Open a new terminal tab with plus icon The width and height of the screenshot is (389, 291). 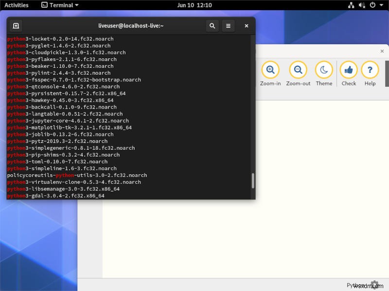pyautogui.click(x=15, y=26)
